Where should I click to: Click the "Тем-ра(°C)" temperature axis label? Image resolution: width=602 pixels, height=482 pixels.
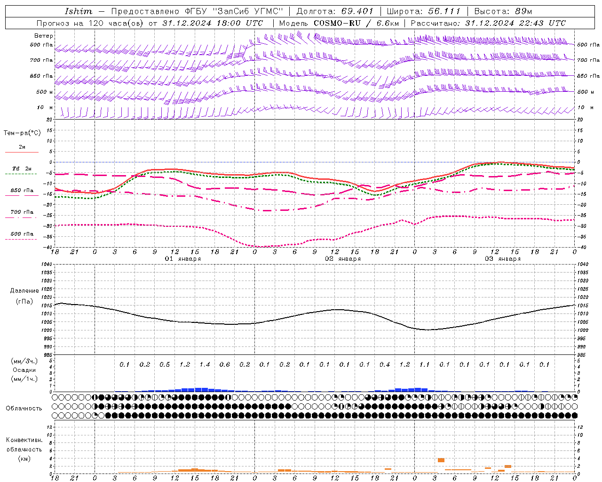tap(22, 133)
